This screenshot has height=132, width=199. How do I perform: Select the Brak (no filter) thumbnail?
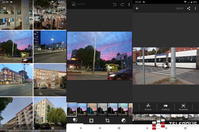pos(71,109)
